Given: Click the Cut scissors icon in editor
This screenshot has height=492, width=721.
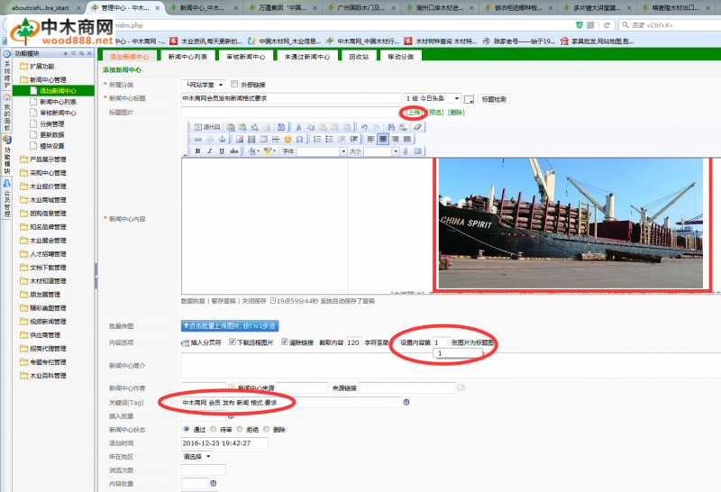Looking at the screenshot, I should click(x=298, y=127).
